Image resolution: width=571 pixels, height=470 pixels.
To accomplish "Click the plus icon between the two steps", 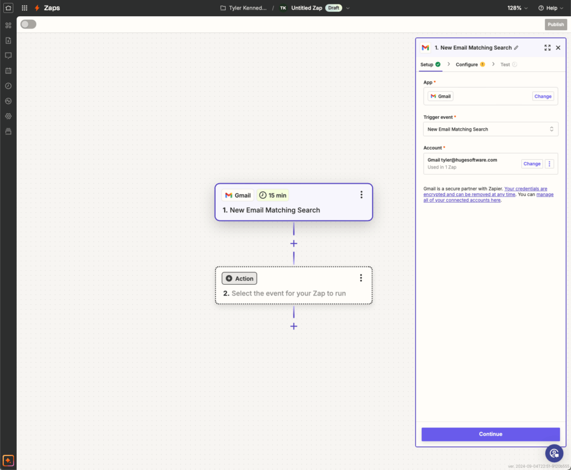I will point(294,243).
